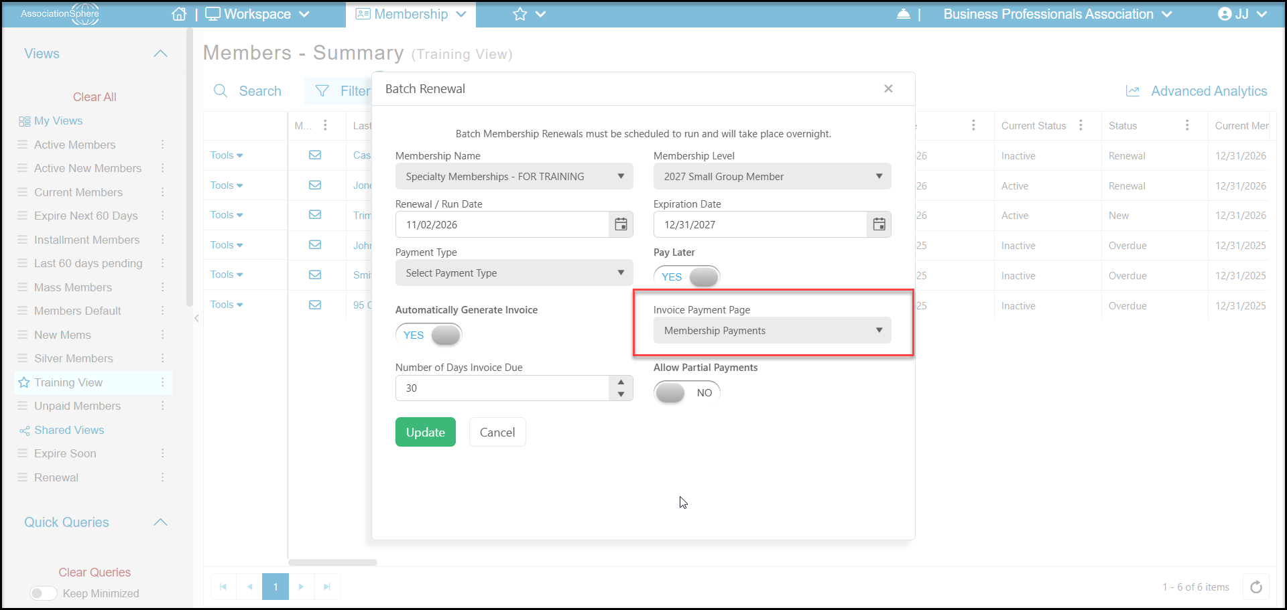Open Tools dropdown in the Cas row

227,155
